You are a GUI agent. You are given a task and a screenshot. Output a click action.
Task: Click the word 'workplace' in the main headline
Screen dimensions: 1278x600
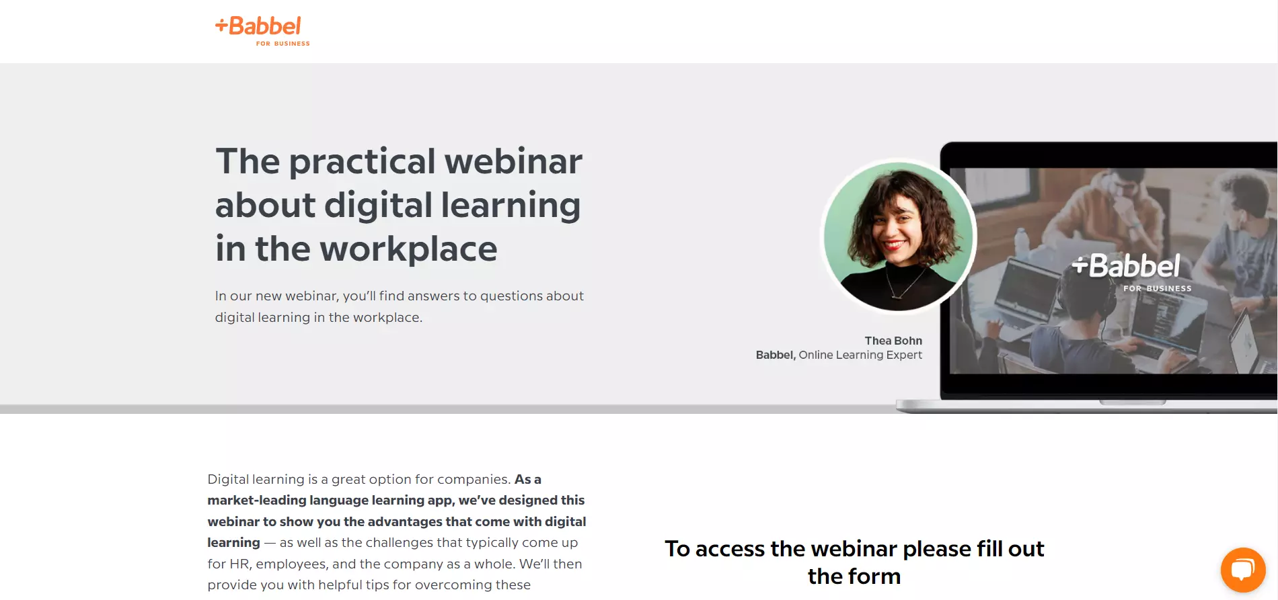(408, 249)
